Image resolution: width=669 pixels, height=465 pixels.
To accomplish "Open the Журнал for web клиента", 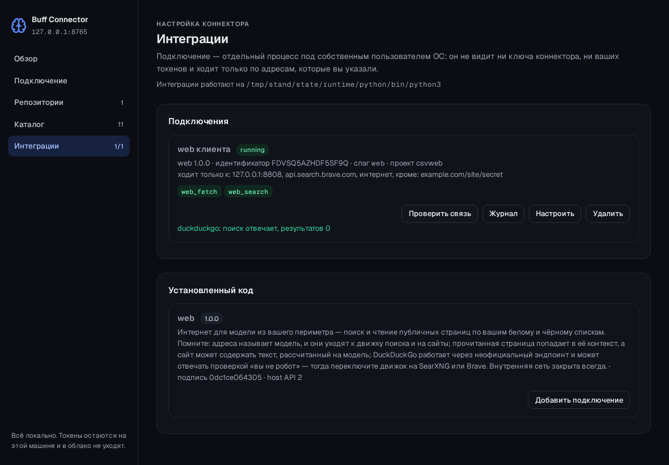I will pos(503,214).
